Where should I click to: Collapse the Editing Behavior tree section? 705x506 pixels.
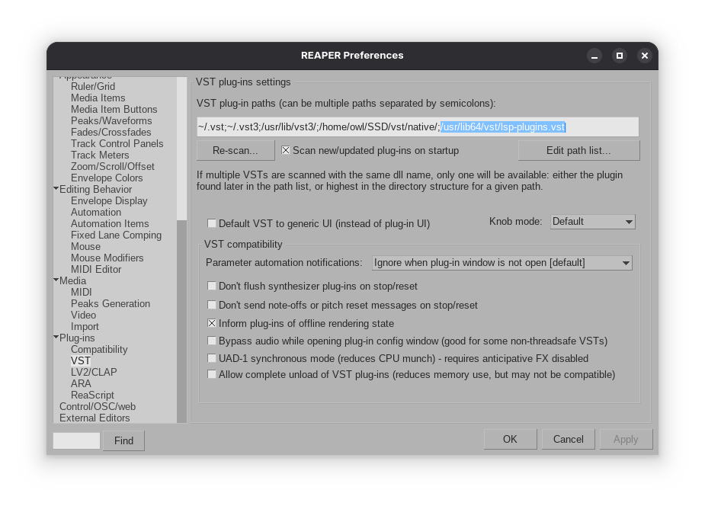coord(56,189)
